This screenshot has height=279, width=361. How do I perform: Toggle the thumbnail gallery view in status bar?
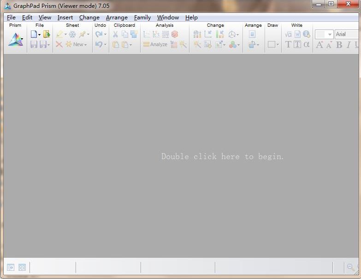pyautogui.click(x=22, y=267)
